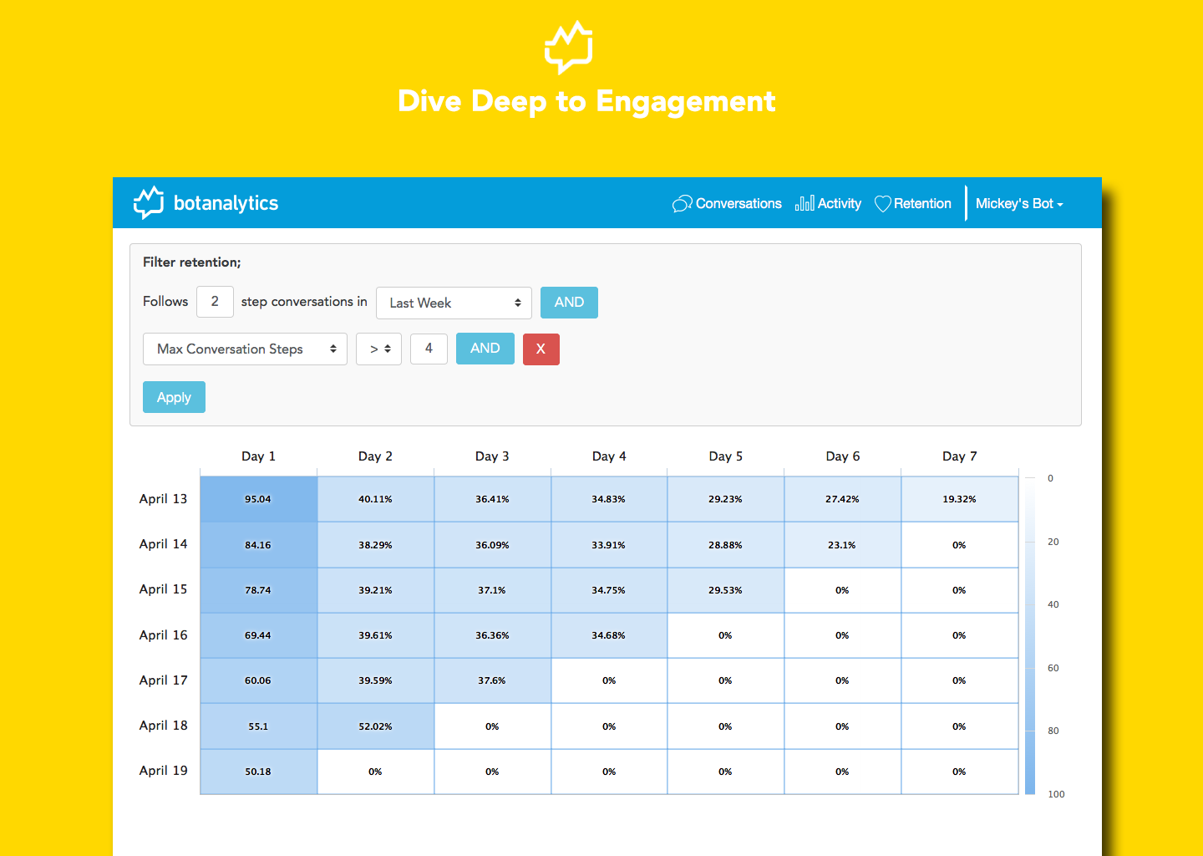The height and width of the screenshot is (856, 1203).
Task: Click the Day 2 column header
Action: 375,456
